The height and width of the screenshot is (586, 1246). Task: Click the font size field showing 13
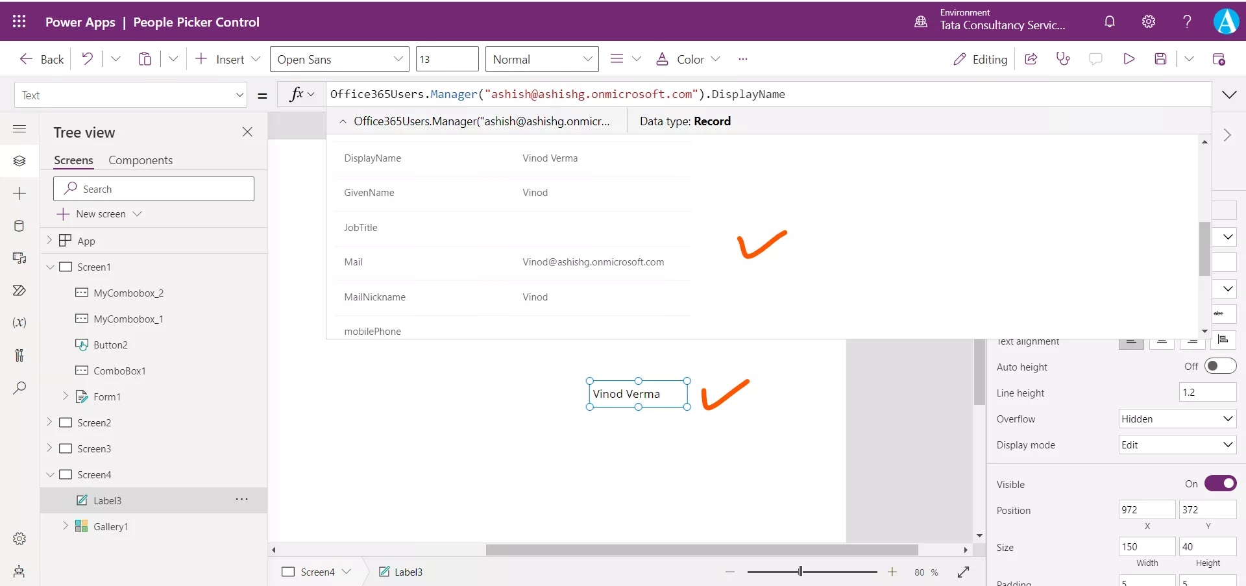tap(447, 59)
